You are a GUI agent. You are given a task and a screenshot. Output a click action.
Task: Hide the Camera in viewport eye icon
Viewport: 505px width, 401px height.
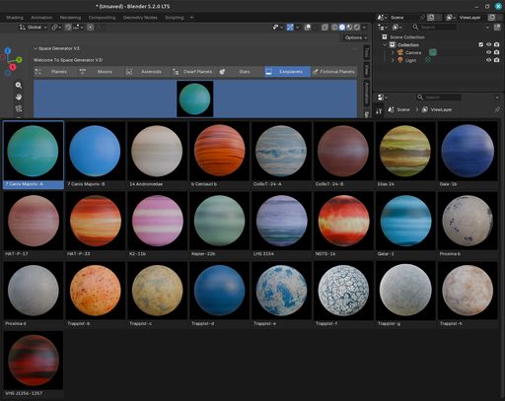tap(488, 52)
